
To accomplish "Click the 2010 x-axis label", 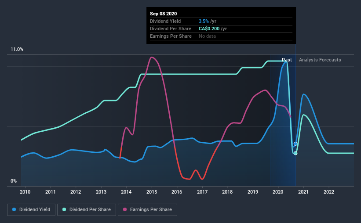I will 25,192.
